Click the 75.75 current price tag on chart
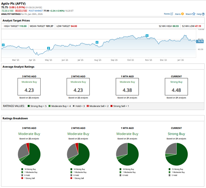206x188 pixels. tap(200, 42)
